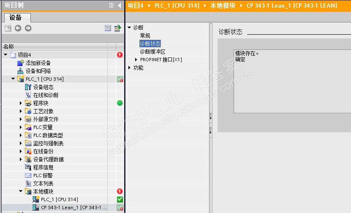351x213 pixels.
Task: Click the project tree column-view icon in title bar
Action: click(x=112, y=5)
